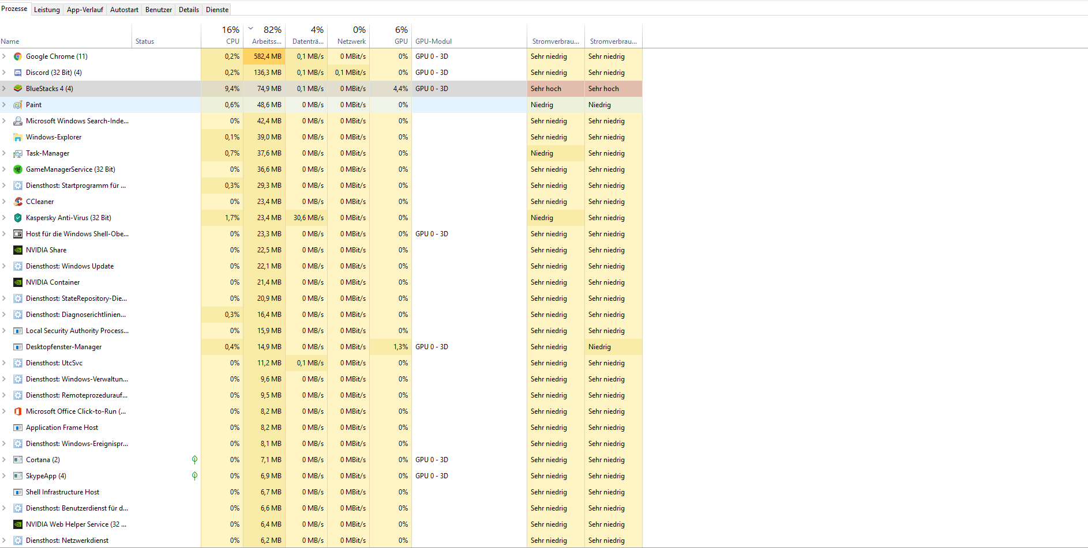
Task: Click the NVIDIA Container icon
Action: pos(18,282)
